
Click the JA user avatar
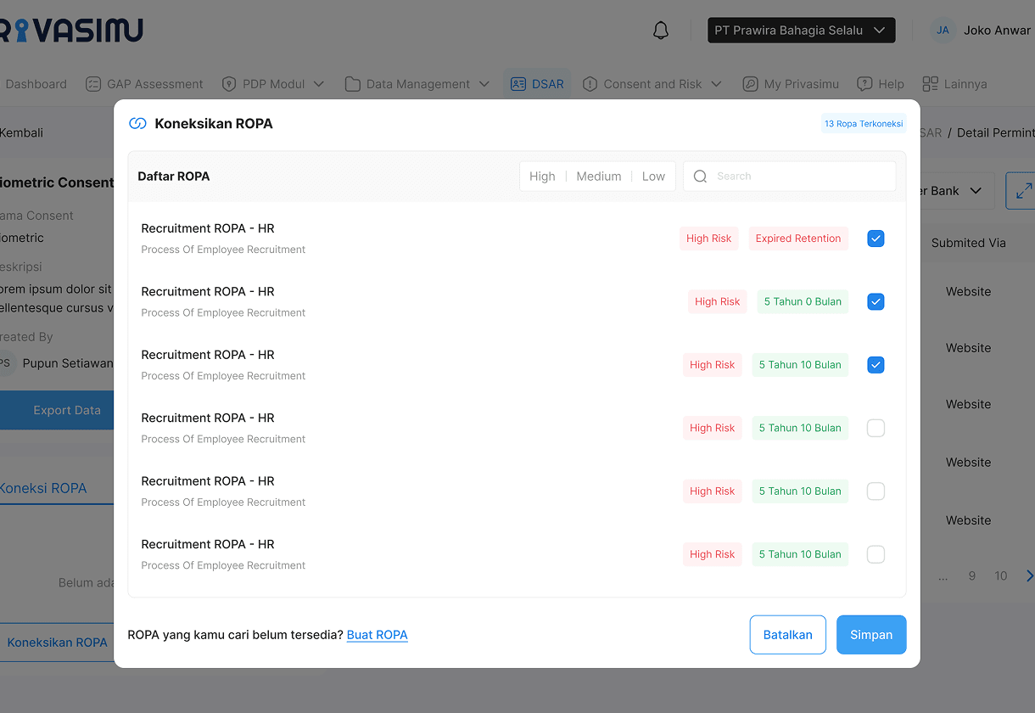tap(943, 31)
